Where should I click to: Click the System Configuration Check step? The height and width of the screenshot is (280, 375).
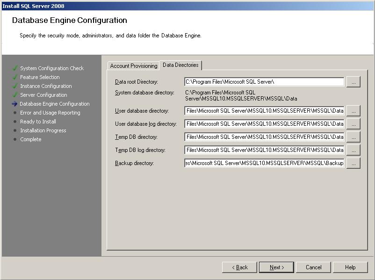pyautogui.click(x=52, y=68)
